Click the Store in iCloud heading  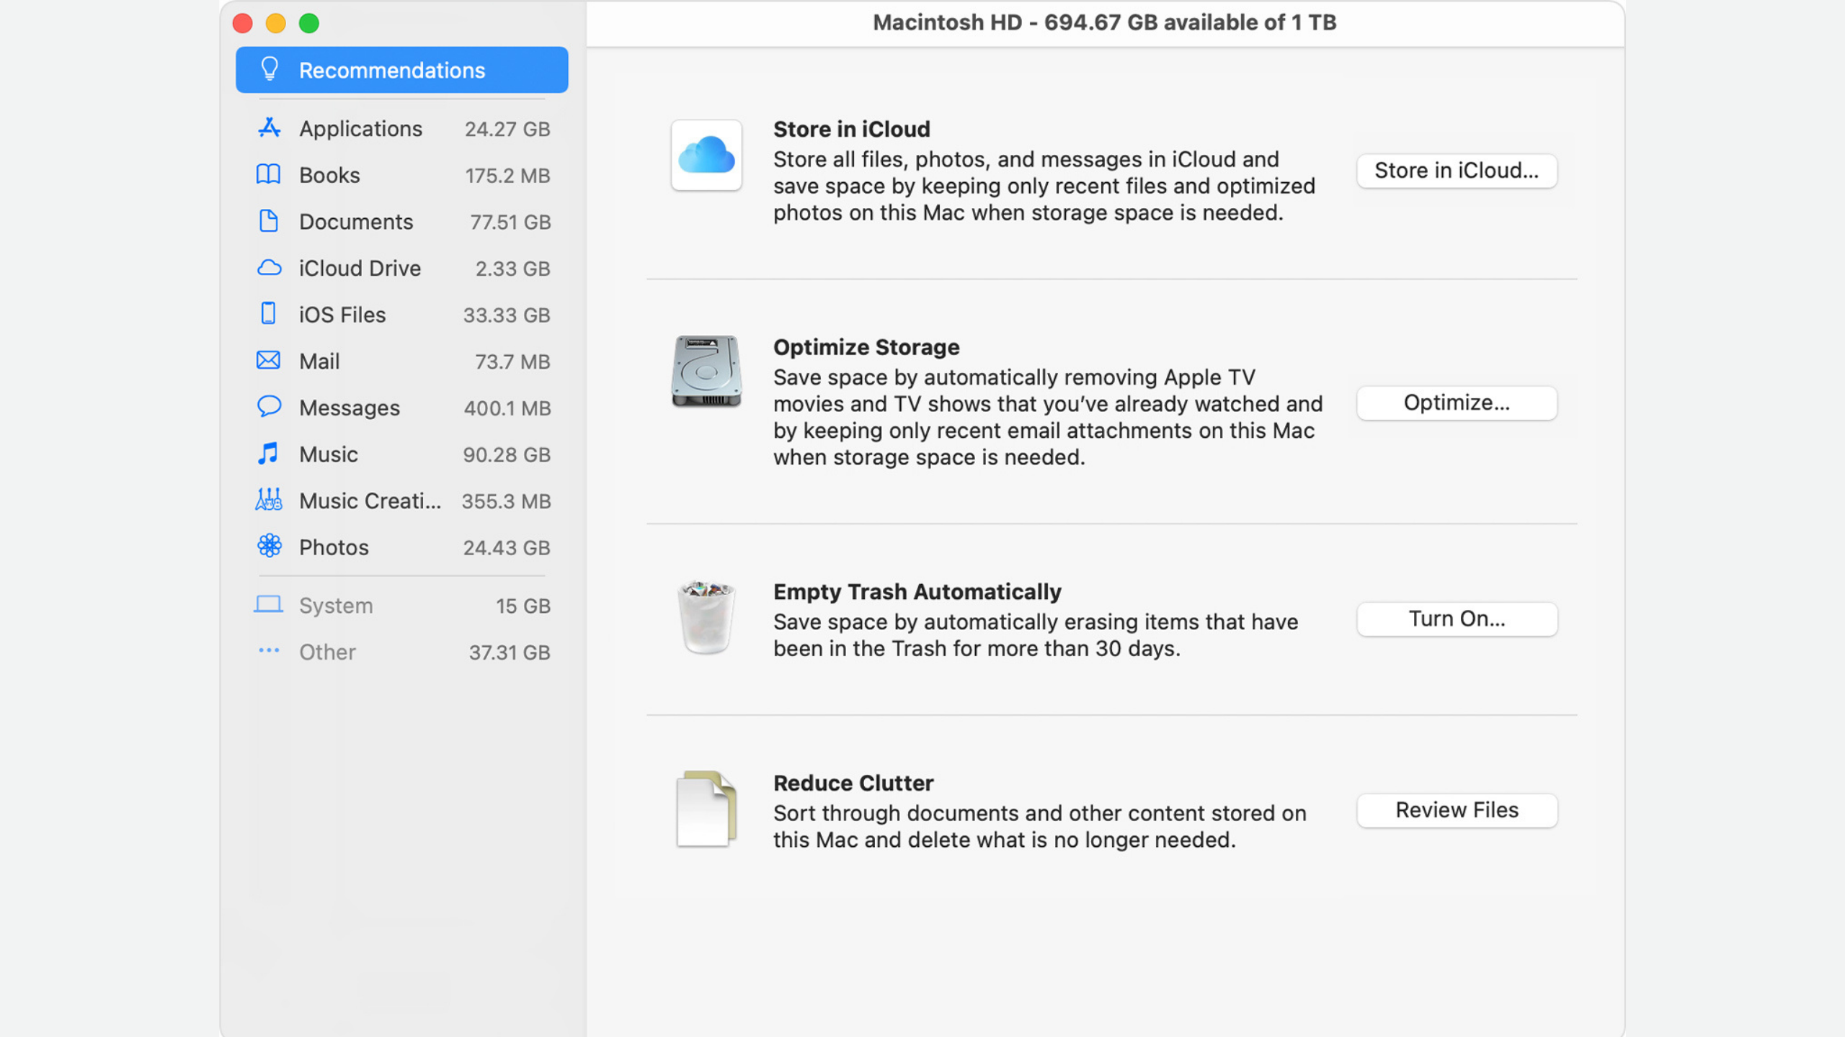point(851,129)
